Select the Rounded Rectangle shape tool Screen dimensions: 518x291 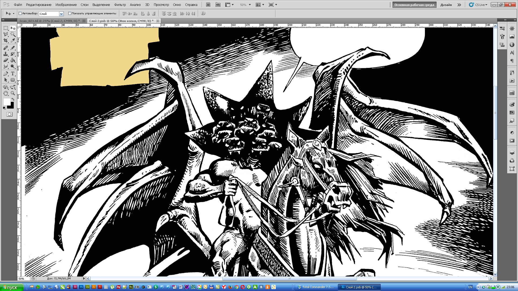pos(13,80)
